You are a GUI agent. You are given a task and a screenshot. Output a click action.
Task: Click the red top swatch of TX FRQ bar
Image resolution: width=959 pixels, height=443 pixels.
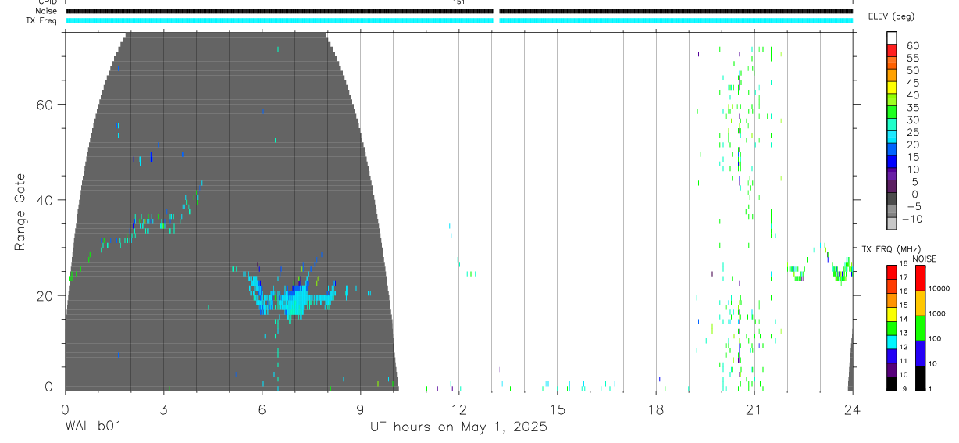click(891, 272)
